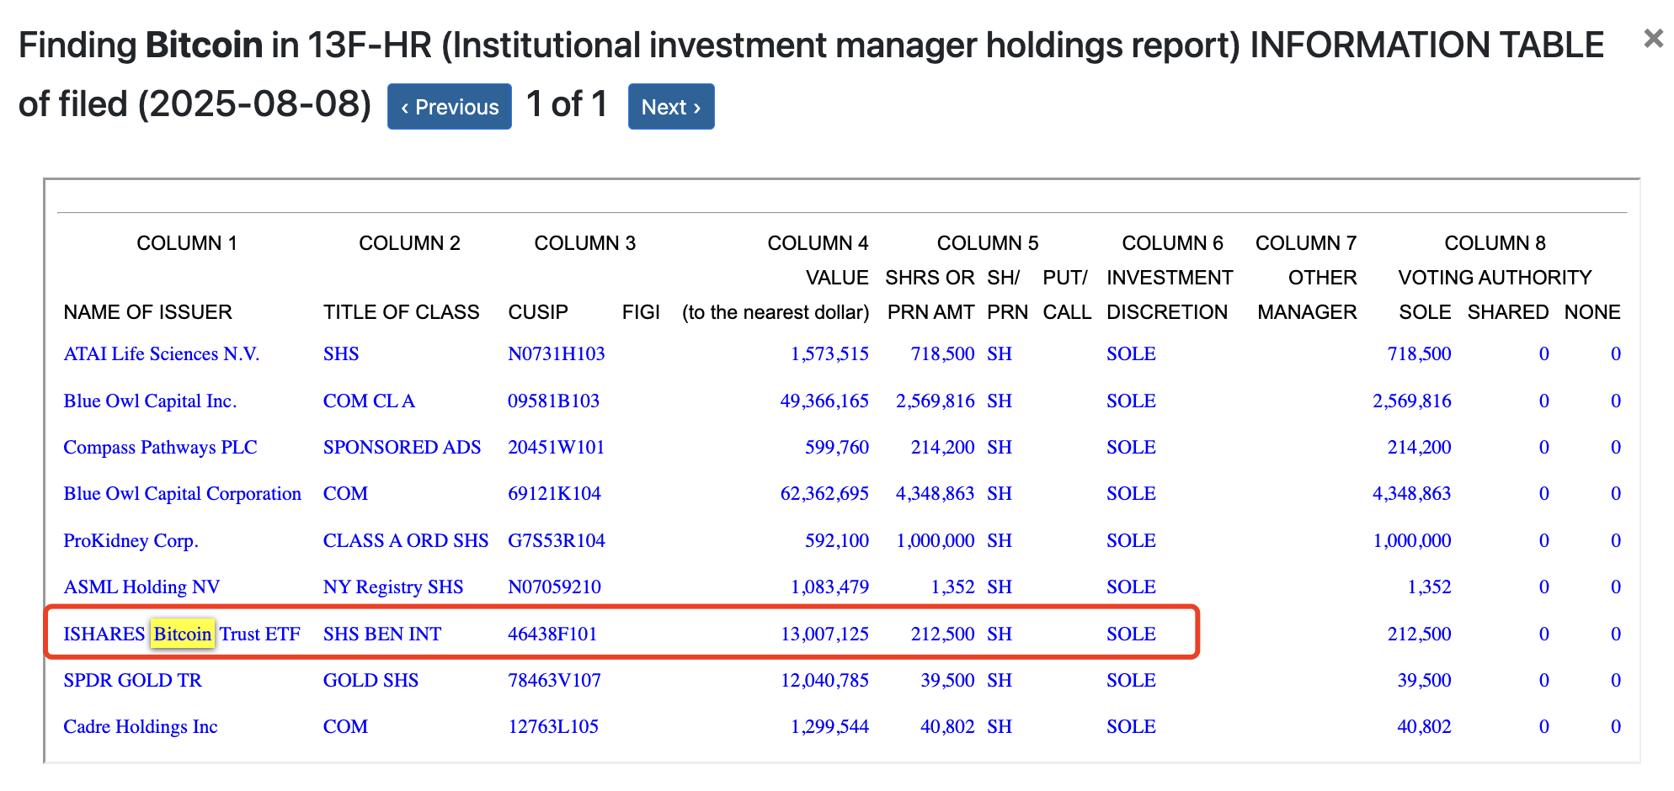The image size is (1674, 791).
Task: Click value 1,299,544 for Cadre Holdings
Action: click(829, 726)
